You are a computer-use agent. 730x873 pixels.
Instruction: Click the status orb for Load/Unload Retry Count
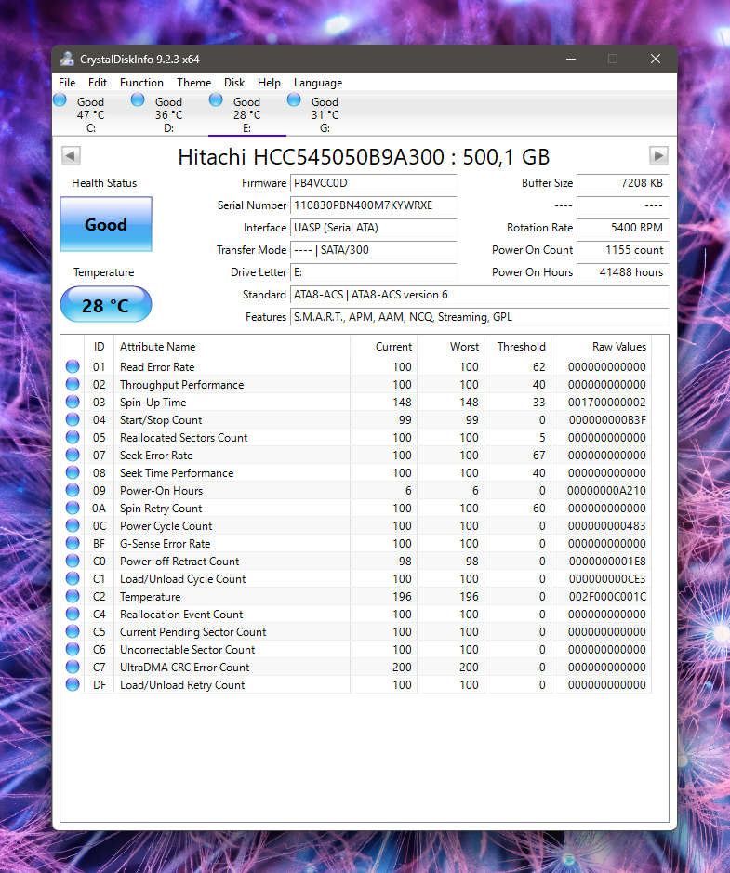pos(73,684)
